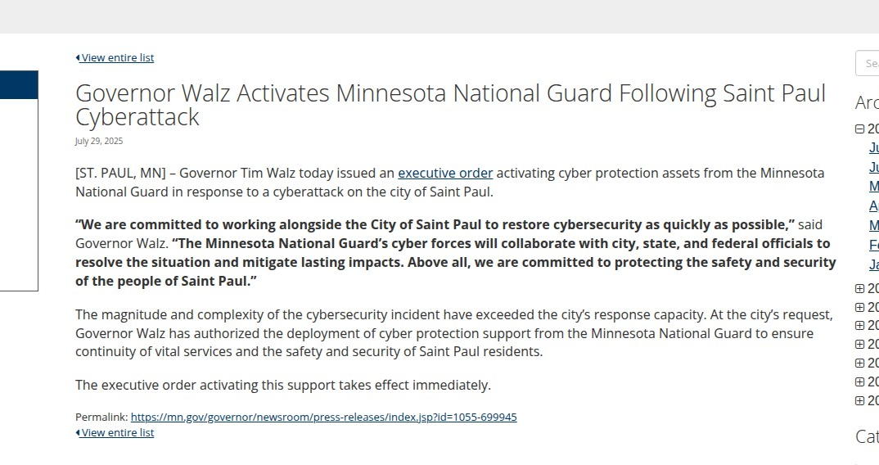Open the March archive month link

pos(874,225)
